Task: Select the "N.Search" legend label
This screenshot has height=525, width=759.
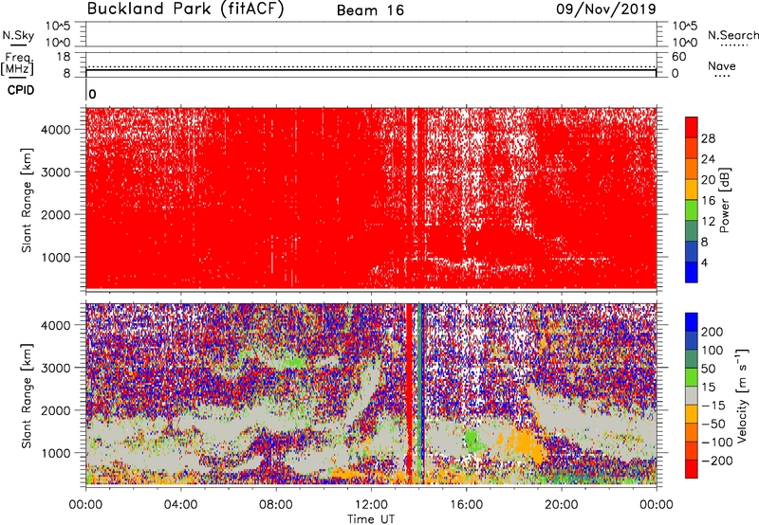Action: coord(733,35)
